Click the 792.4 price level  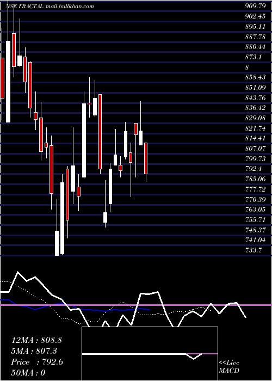click(254, 169)
